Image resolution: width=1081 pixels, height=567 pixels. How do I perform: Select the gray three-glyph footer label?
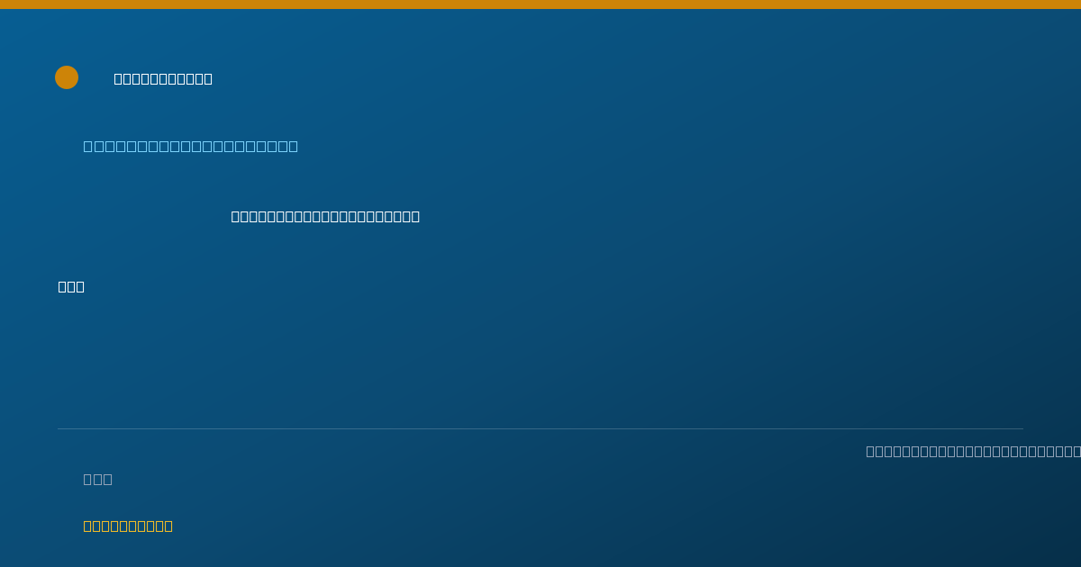[x=98, y=479]
